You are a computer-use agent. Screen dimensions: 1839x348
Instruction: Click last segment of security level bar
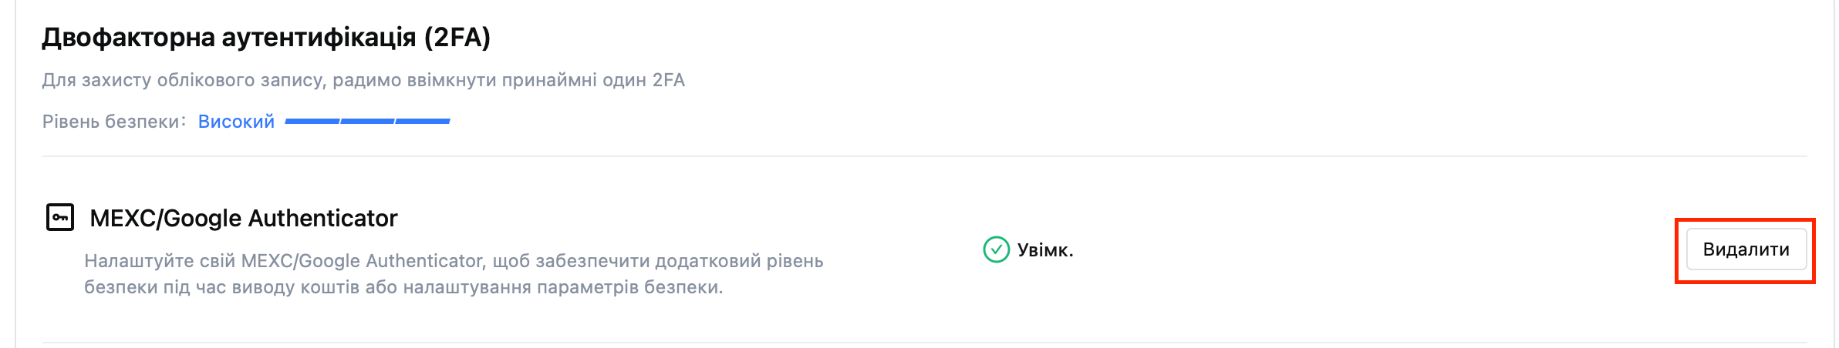point(423,121)
